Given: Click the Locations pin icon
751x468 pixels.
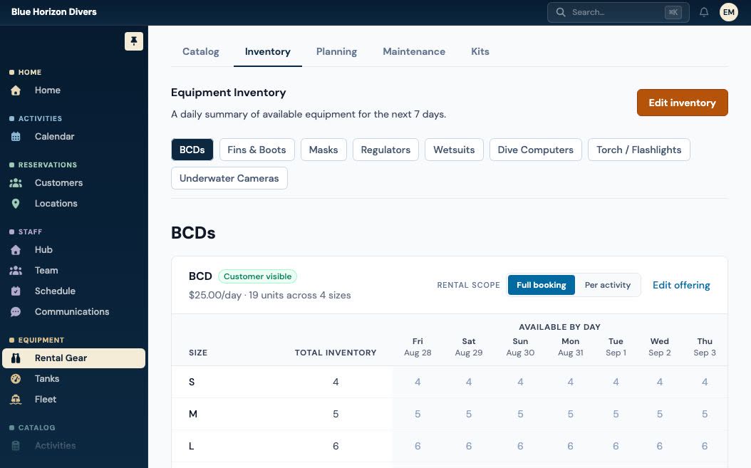Looking at the screenshot, I should coord(16,204).
